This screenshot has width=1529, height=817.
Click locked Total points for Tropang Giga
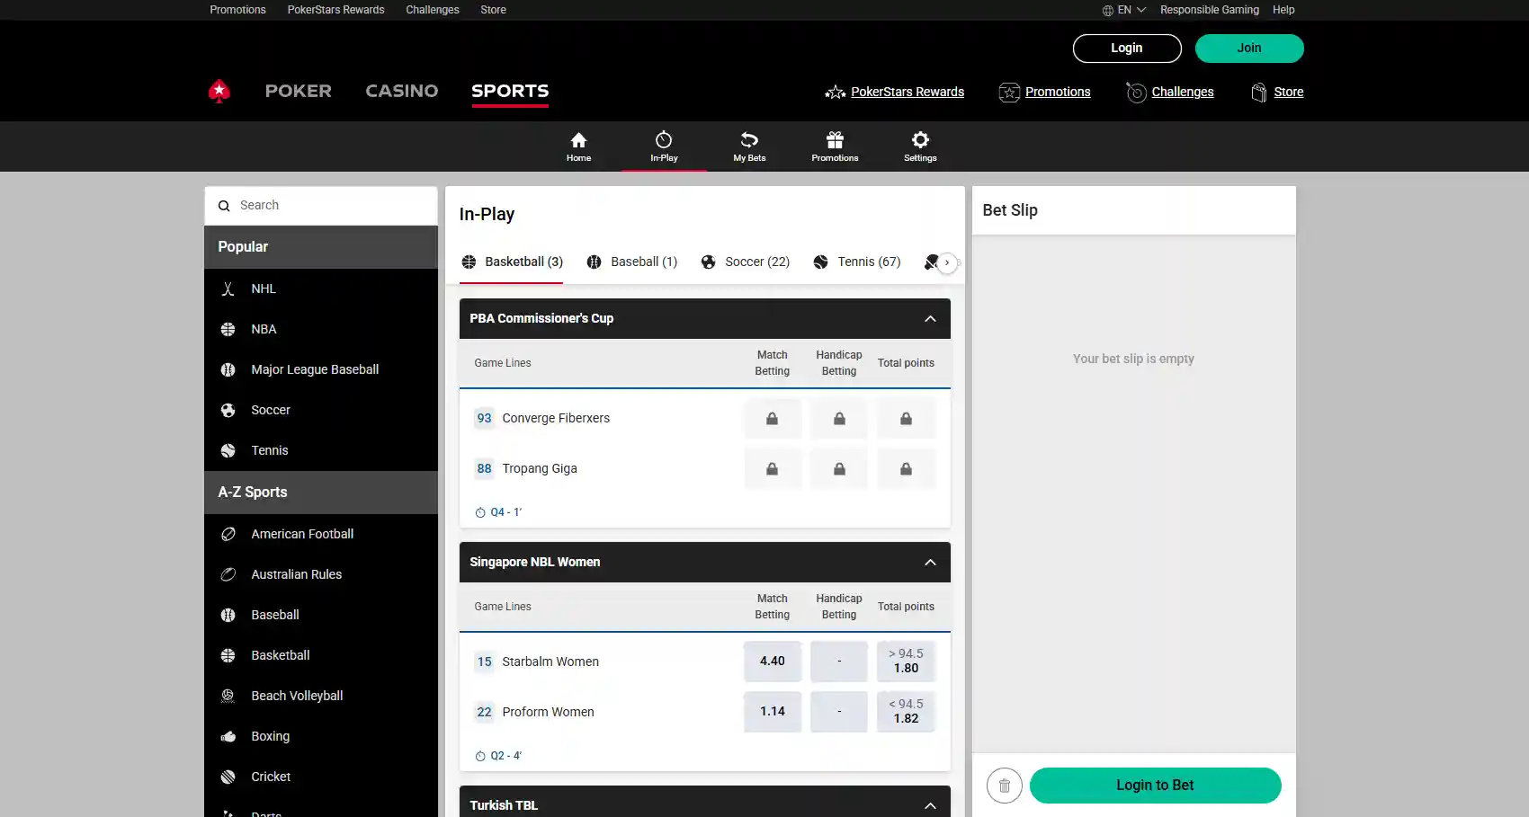pyautogui.click(x=906, y=469)
